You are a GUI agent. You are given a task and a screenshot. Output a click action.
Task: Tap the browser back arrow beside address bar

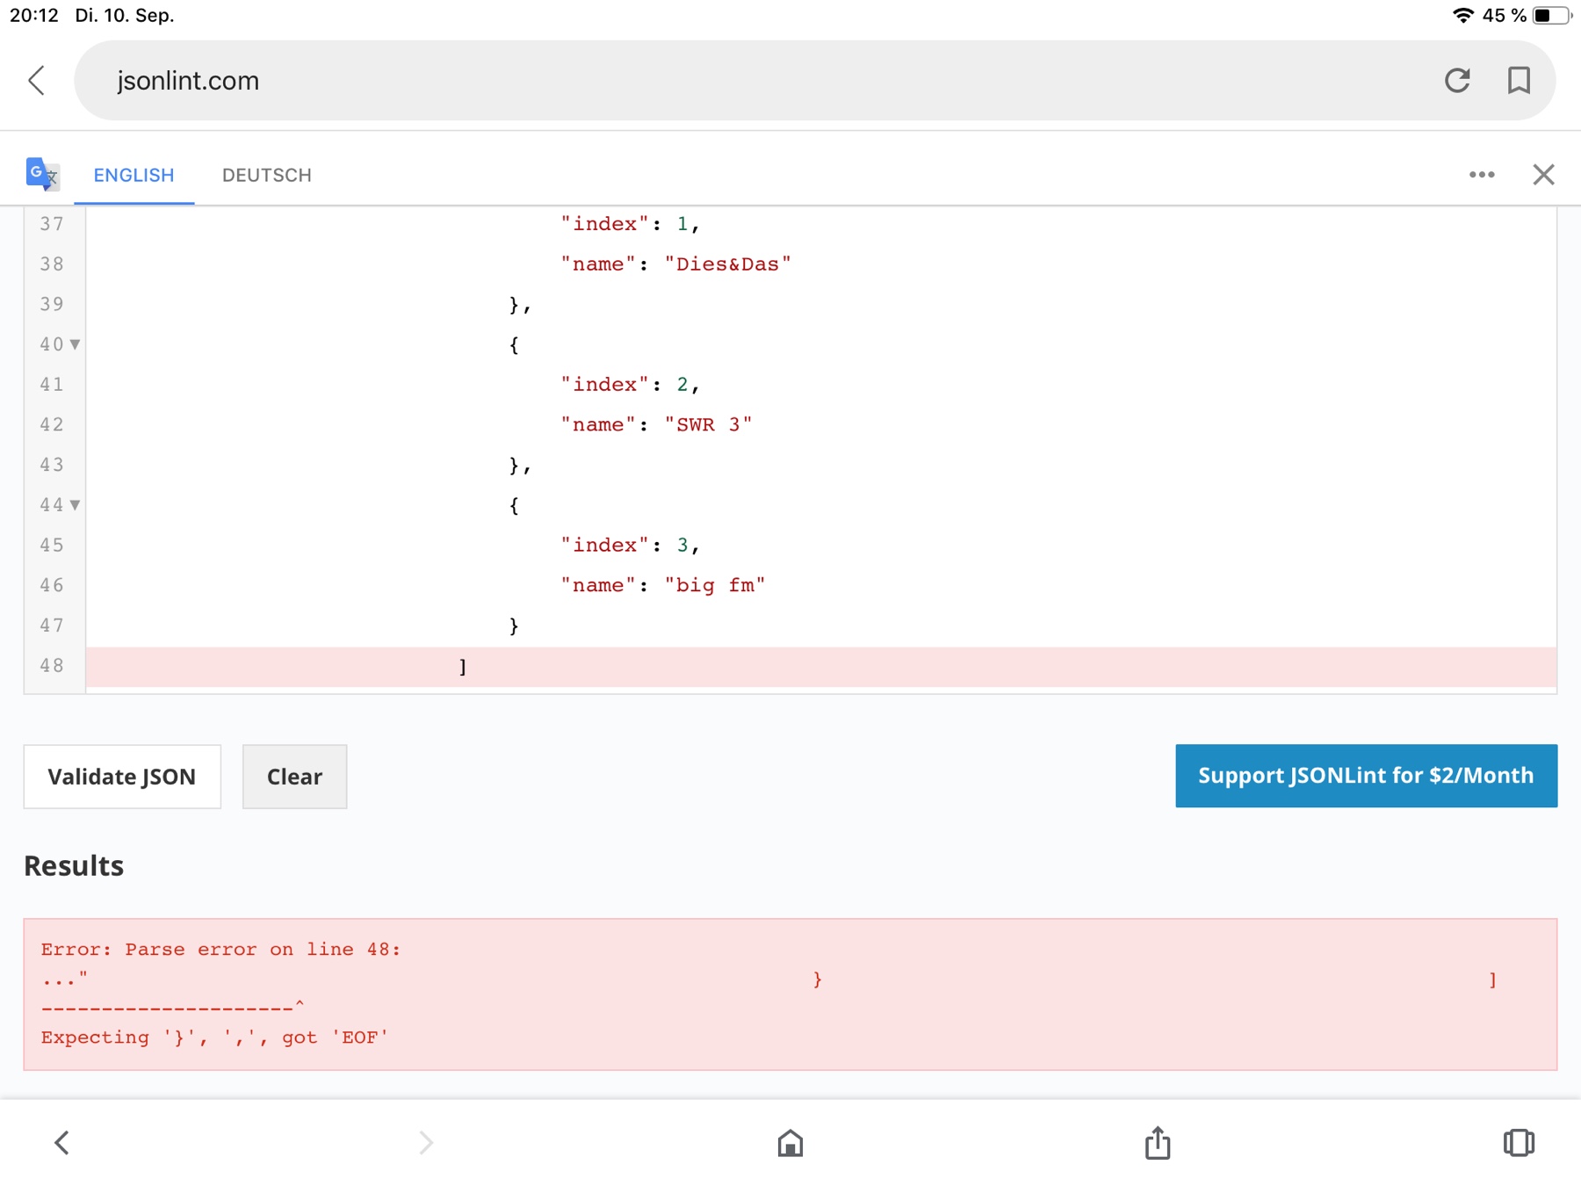pyautogui.click(x=37, y=81)
